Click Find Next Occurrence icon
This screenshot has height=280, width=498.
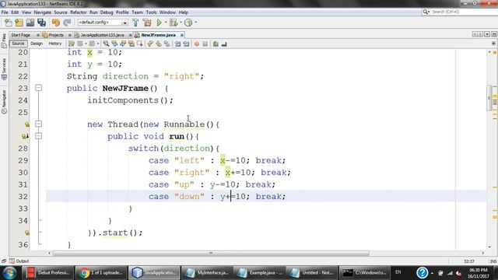click(123, 44)
